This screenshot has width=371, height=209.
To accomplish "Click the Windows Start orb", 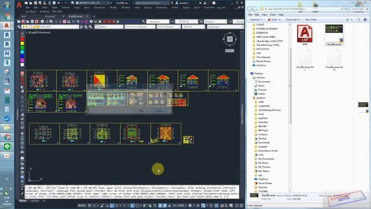I will point(7,5).
